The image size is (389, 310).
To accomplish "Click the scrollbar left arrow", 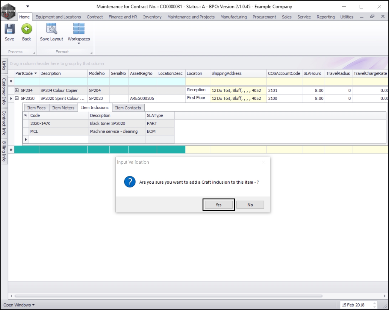I will [11, 296].
